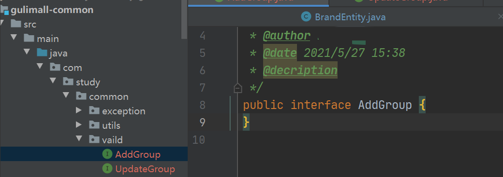Click the java source root folder icon
Image resolution: width=503 pixels, height=177 pixels.
pyautogui.click(x=42, y=53)
